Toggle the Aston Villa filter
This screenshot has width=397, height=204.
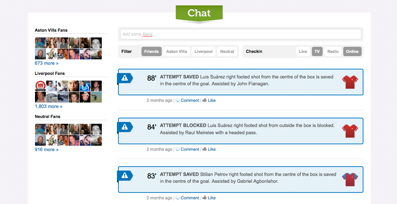[x=176, y=51]
